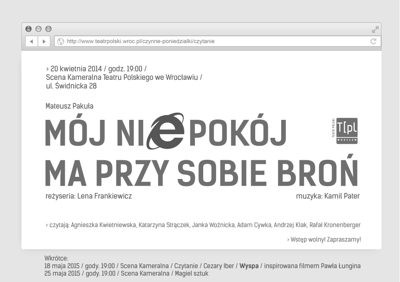
Task: Reload the page with the refresh icon
Action: pos(373,41)
